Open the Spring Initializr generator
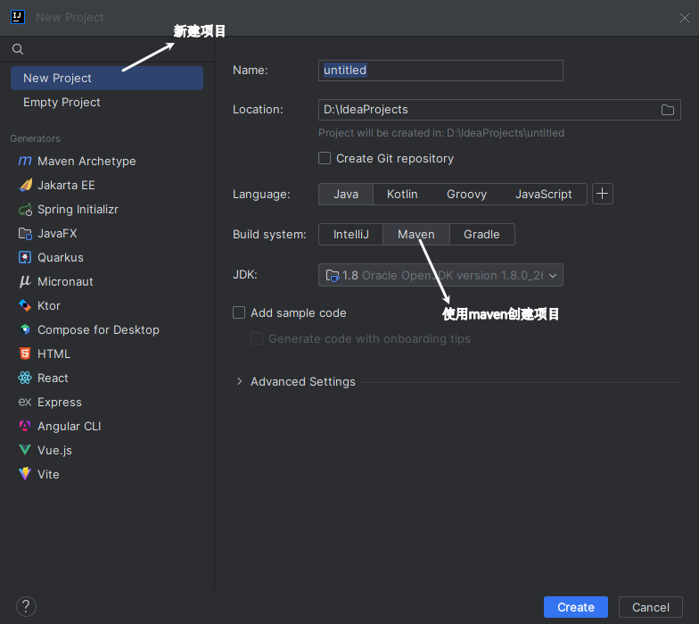 tap(78, 209)
